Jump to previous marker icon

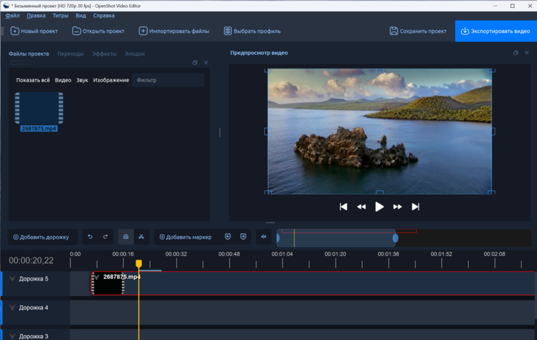coord(228,237)
